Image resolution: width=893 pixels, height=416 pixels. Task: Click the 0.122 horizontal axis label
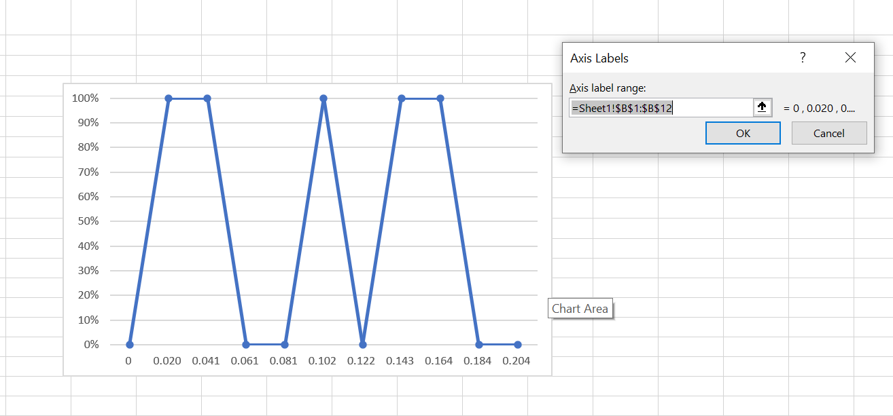[361, 361]
